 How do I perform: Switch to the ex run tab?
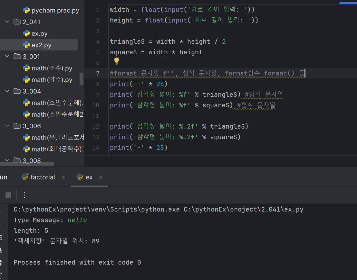pos(89,177)
